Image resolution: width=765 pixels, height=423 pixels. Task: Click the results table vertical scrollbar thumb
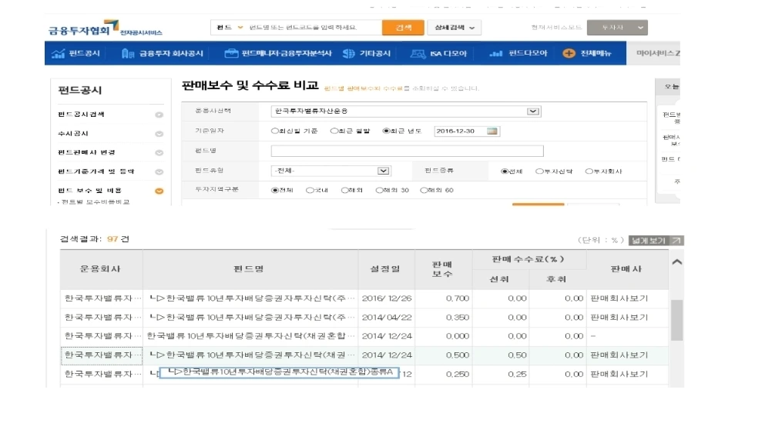[x=676, y=320]
